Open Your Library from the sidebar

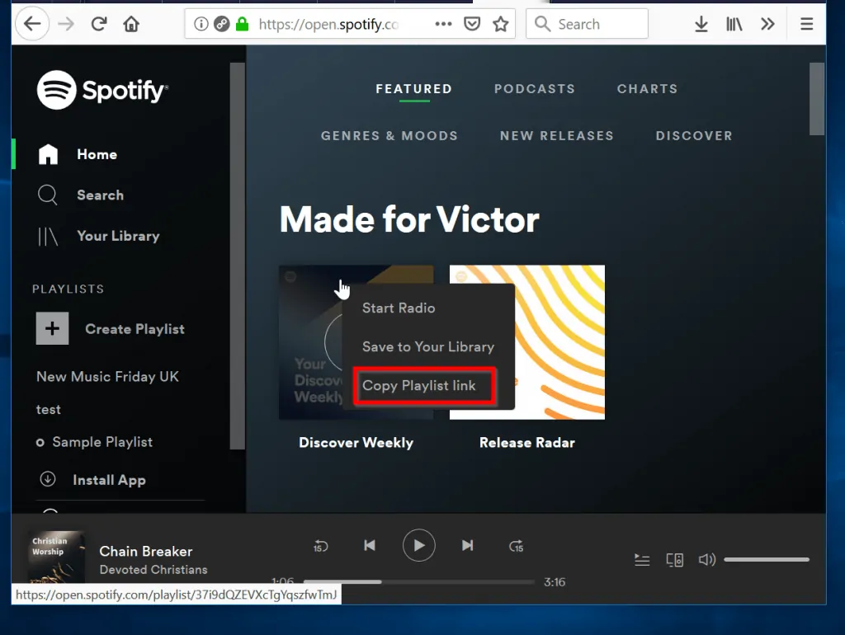pyautogui.click(x=118, y=236)
